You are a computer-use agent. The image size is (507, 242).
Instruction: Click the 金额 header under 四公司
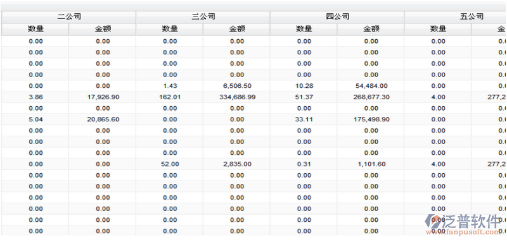click(371, 29)
